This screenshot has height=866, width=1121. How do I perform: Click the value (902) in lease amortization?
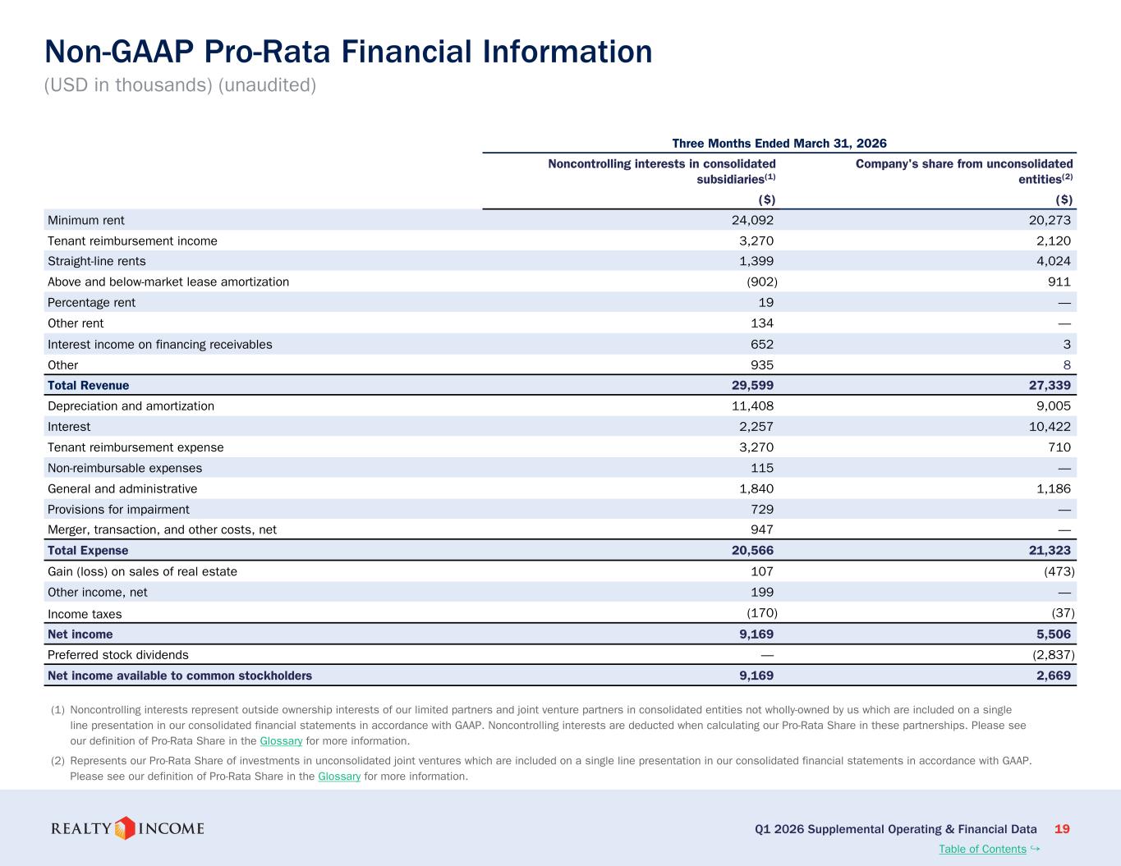point(761,282)
